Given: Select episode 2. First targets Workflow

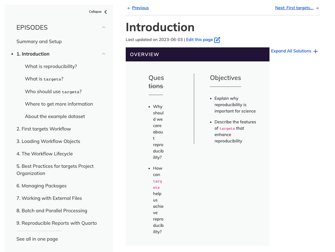Looking at the screenshot, I should pyautogui.click(x=43, y=129).
